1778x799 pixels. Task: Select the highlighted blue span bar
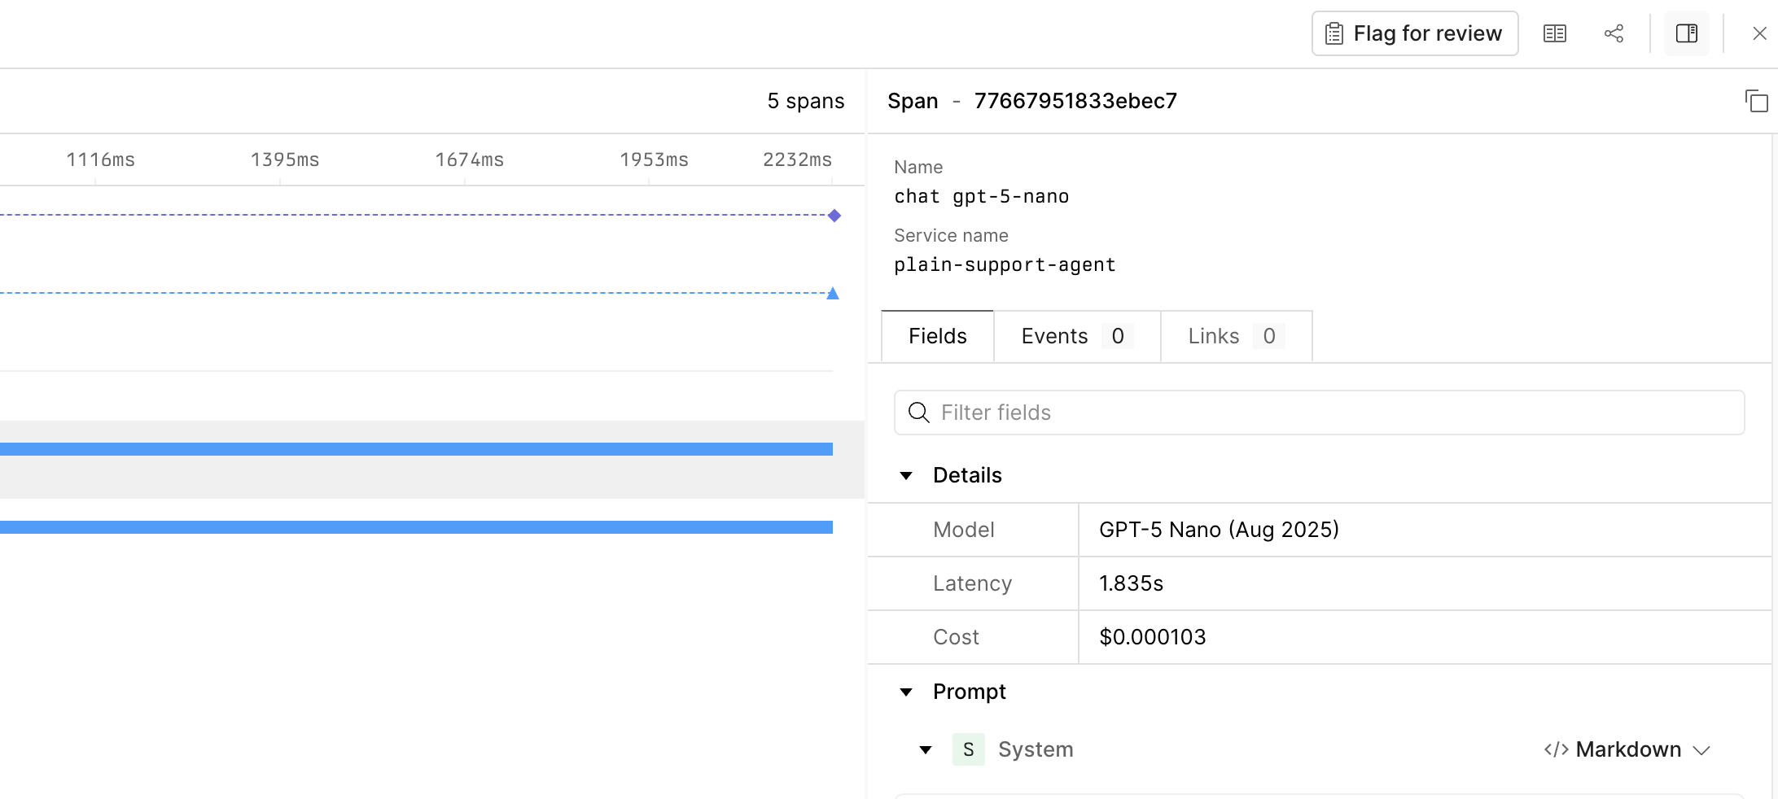[416, 449]
